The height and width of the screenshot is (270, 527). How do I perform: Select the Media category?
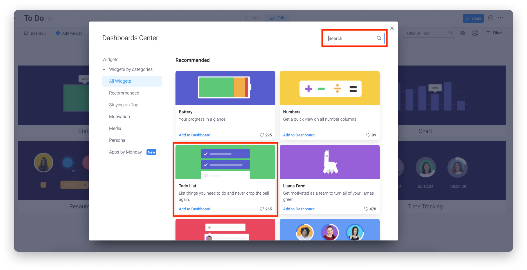pyautogui.click(x=115, y=128)
